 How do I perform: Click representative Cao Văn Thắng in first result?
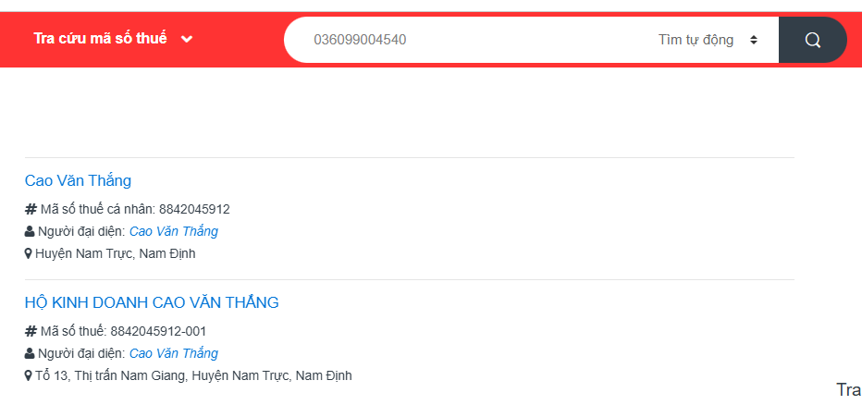click(x=174, y=231)
